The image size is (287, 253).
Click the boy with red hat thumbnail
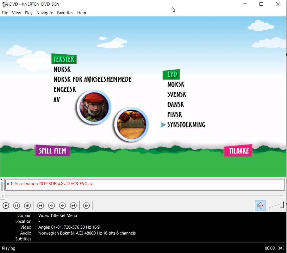click(94, 107)
